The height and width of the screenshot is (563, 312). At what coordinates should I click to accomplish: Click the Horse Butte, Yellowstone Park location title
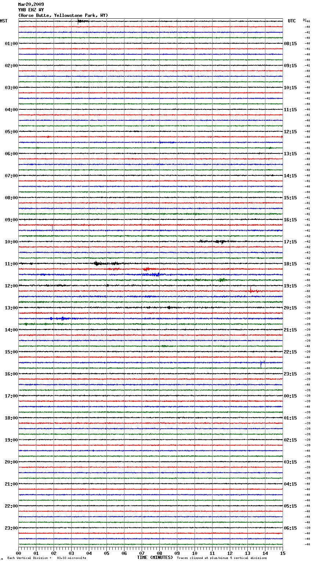(x=63, y=15)
